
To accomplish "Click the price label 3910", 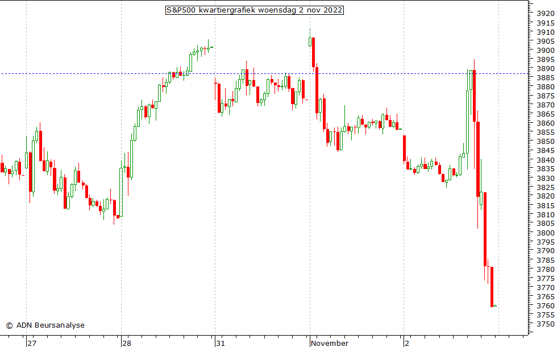I will (545, 32).
